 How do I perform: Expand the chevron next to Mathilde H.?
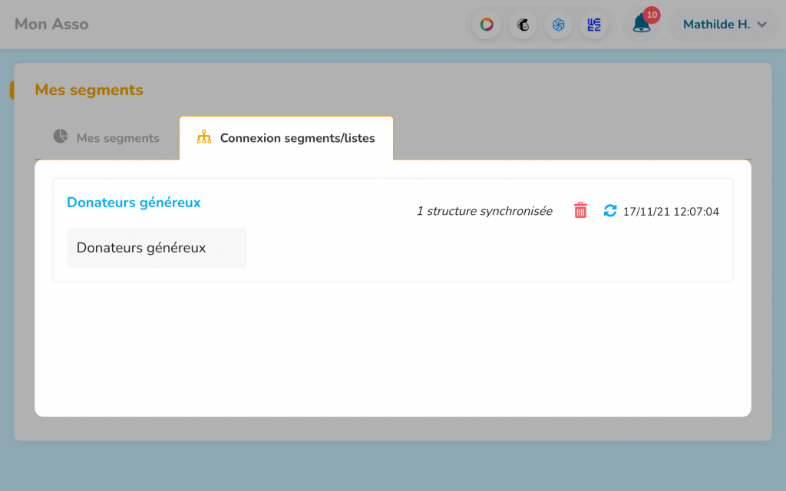click(761, 25)
